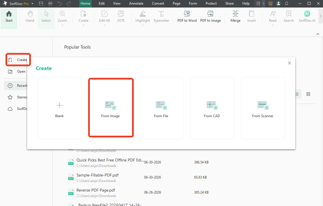The width and height of the screenshot is (323, 206).
Task: Switch to grid view of recent files
Action: pos(308,94)
